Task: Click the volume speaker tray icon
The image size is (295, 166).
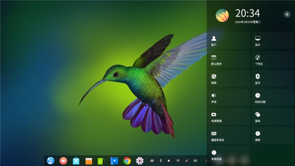Action: (169, 161)
